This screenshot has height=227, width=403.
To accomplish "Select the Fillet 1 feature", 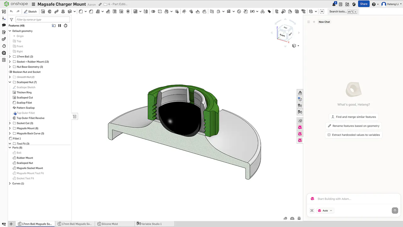I will coord(17,138).
